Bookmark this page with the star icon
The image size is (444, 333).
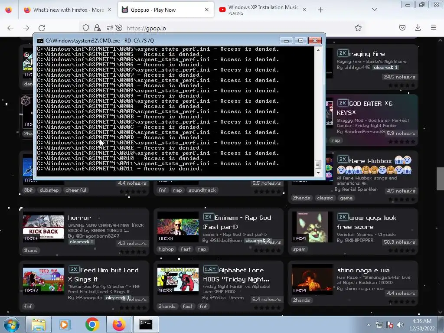(x=358, y=28)
